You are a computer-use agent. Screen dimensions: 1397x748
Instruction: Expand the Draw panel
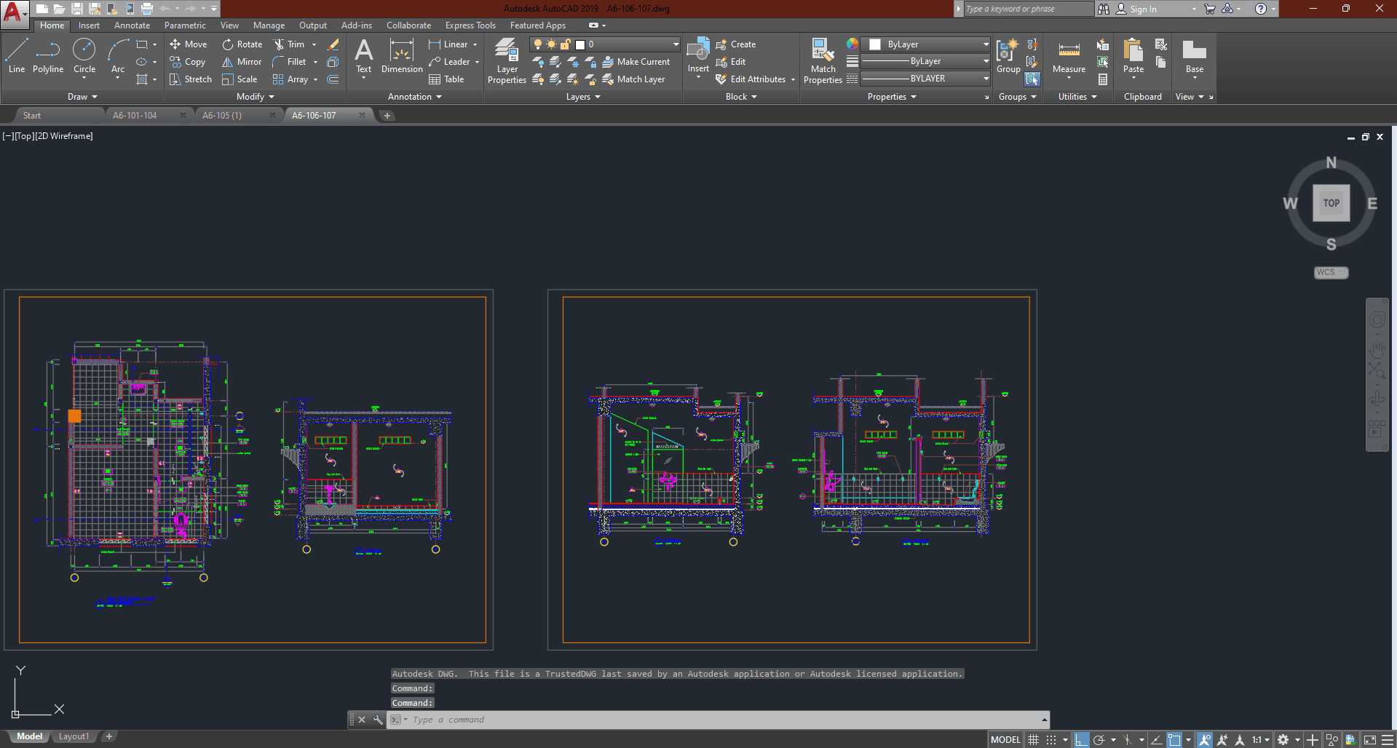pos(82,97)
